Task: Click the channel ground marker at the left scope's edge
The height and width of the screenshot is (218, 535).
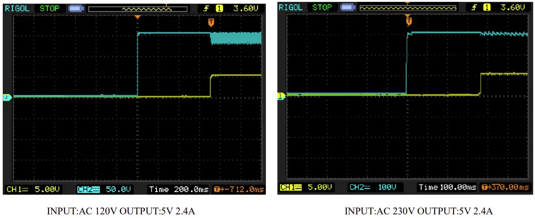Action: pos(7,98)
